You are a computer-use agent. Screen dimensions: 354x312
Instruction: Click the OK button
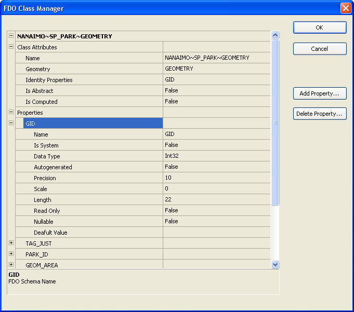[x=320, y=28]
